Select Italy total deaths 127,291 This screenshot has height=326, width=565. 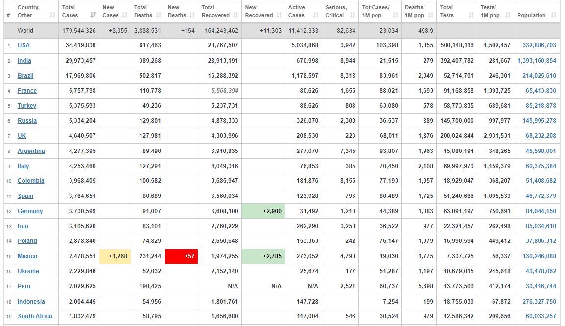(x=150, y=166)
